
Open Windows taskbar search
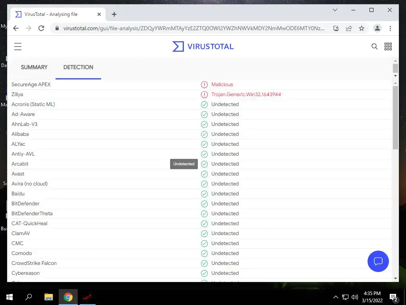click(x=29, y=297)
